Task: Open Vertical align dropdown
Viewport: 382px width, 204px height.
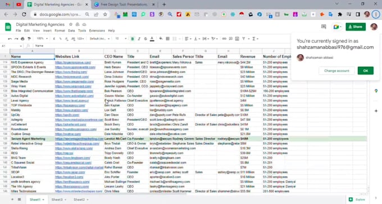Action: [197, 39]
